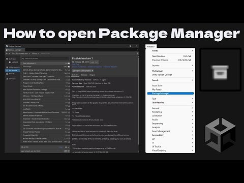
Task: Open the Accessibility submenu
Action: 170,135
